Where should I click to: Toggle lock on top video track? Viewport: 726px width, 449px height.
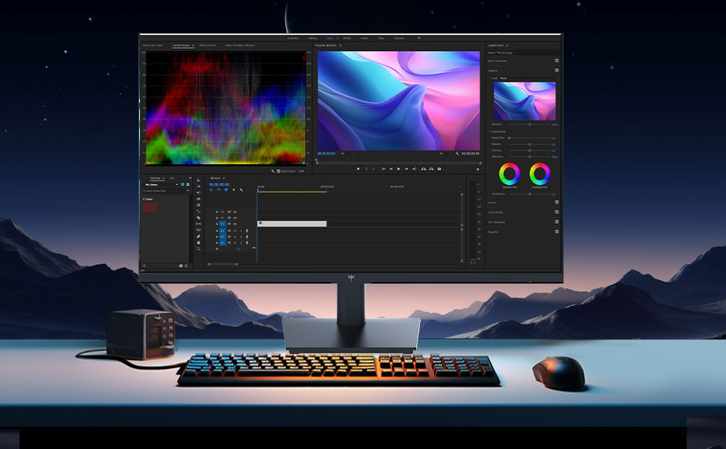pos(217,212)
